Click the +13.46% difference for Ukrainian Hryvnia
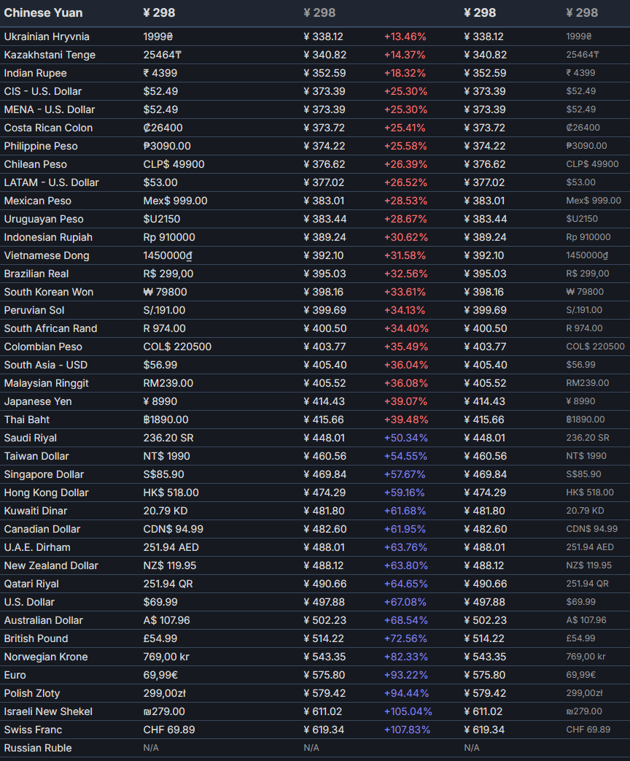 [x=405, y=36]
